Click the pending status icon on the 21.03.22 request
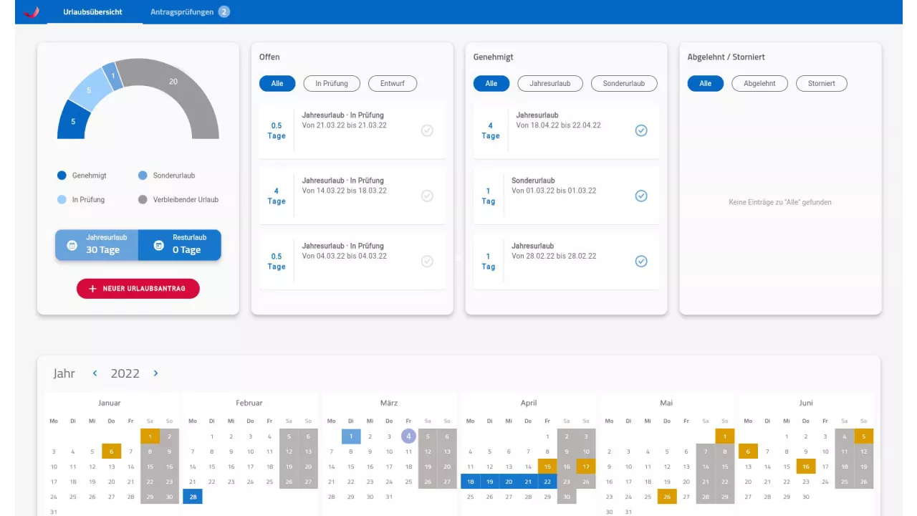Screen dimensions: 917x516 428,130
